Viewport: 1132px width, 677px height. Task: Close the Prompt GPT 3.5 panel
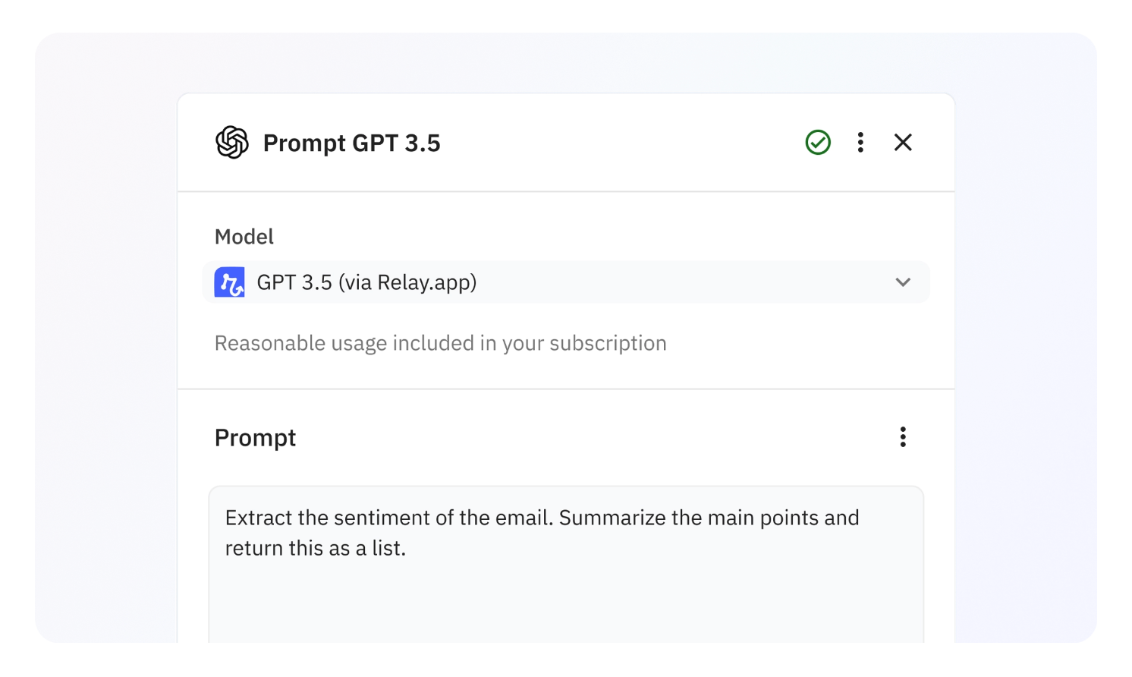click(x=903, y=143)
